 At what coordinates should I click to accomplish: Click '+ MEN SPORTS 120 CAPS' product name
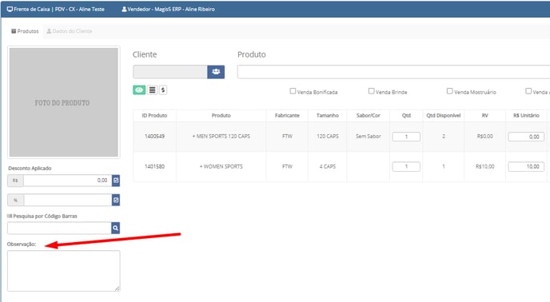[221, 136]
